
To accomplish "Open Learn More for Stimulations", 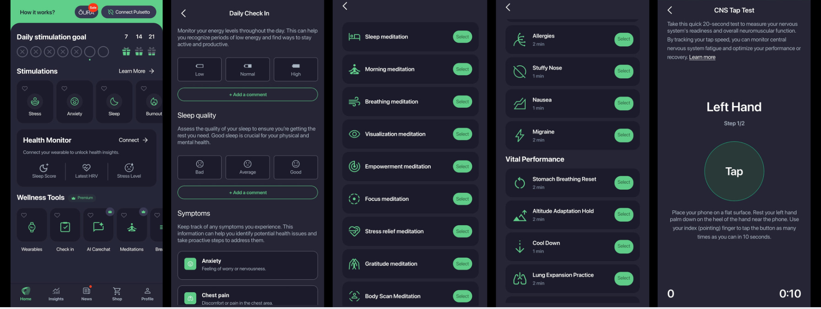I will (x=136, y=71).
